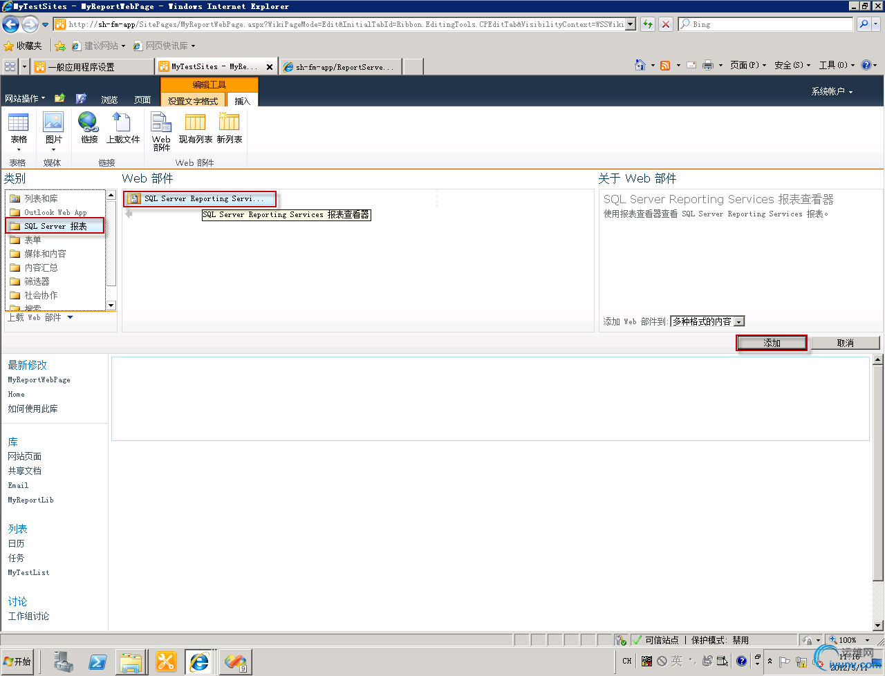
Task: Open Internet Explorer from the taskbar
Action: pos(199,661)
